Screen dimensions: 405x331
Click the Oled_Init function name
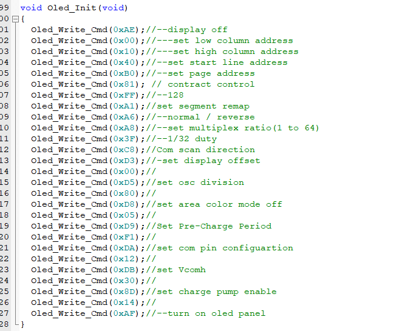click(72, 8)
